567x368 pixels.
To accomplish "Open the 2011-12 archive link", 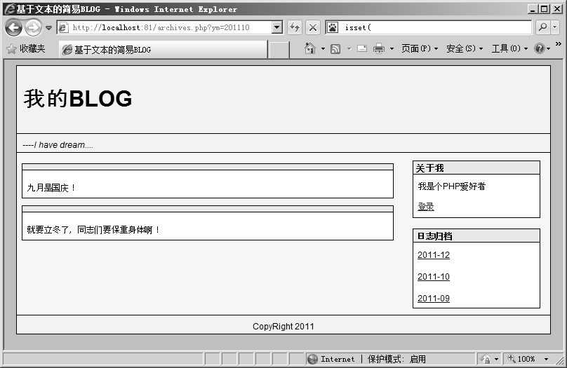I will coord(434,255).
